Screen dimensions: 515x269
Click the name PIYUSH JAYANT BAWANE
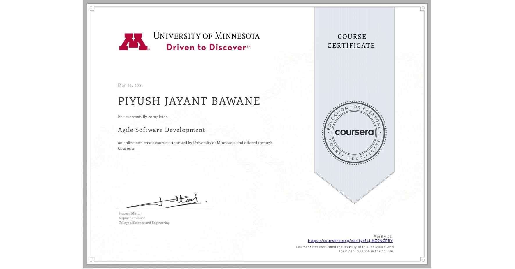pyautogui.click(x=189, y=101)
